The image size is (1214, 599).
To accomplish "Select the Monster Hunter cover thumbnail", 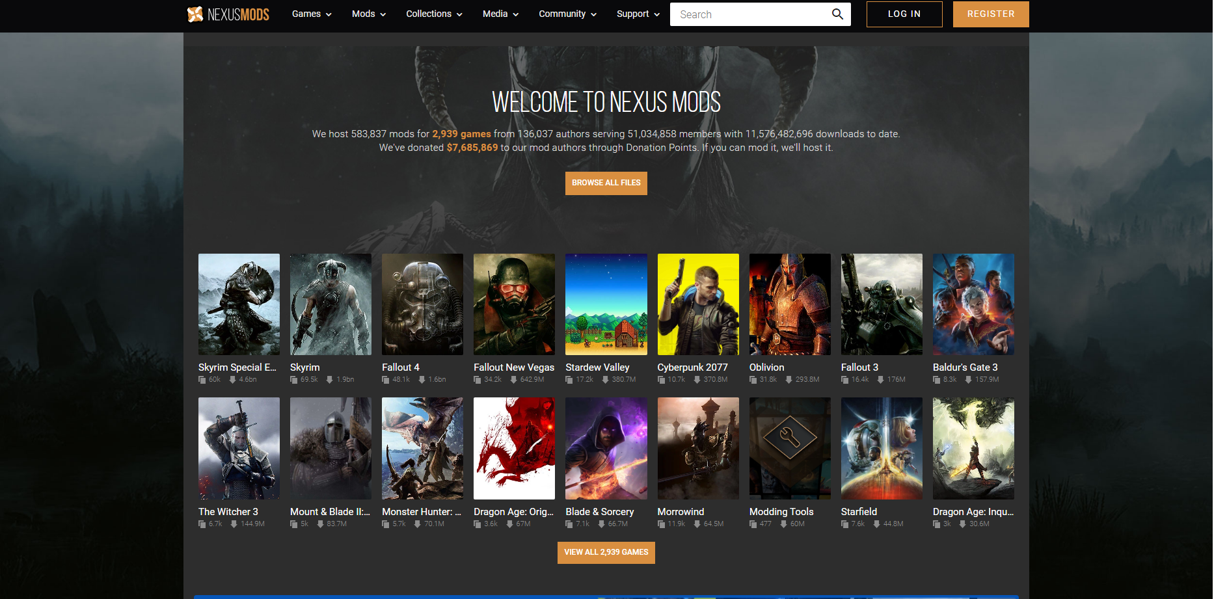I will (x=422, y=449).
